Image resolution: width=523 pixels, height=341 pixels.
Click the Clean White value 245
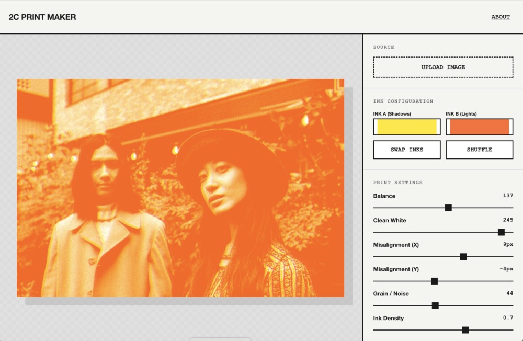(x=507, y=220)
